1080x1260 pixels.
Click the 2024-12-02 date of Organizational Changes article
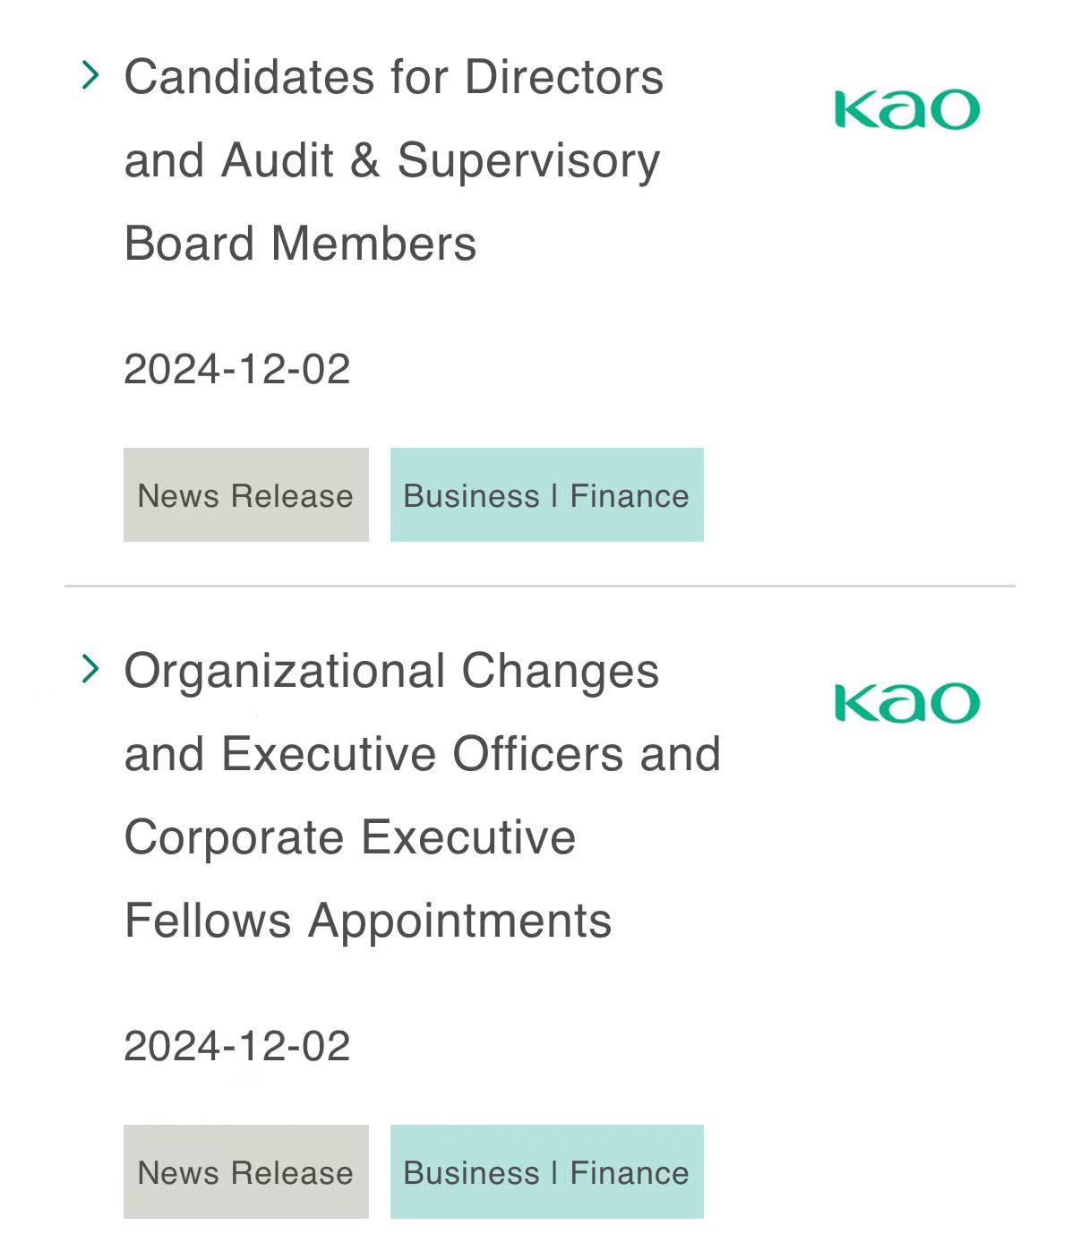pos(236,1046)
